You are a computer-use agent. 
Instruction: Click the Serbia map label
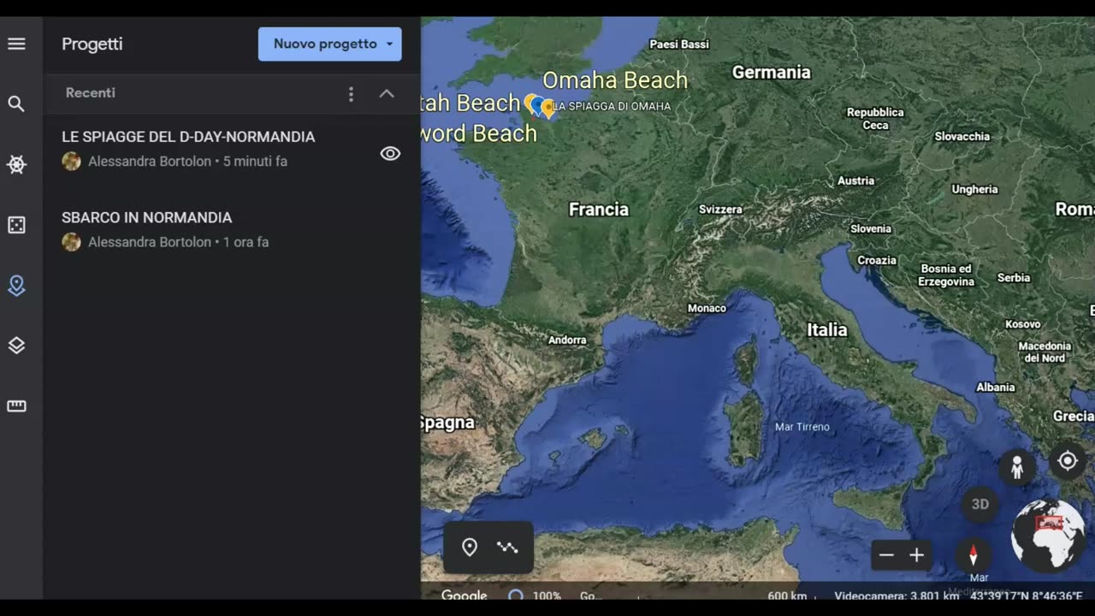pos(1014,278)
